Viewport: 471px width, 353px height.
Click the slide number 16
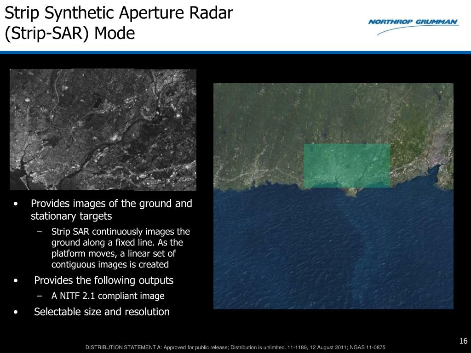463,341
